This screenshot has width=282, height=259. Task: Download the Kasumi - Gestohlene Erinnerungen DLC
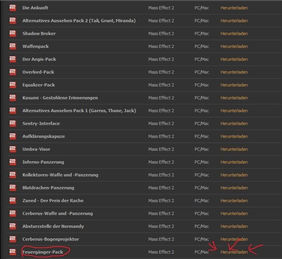234,98
